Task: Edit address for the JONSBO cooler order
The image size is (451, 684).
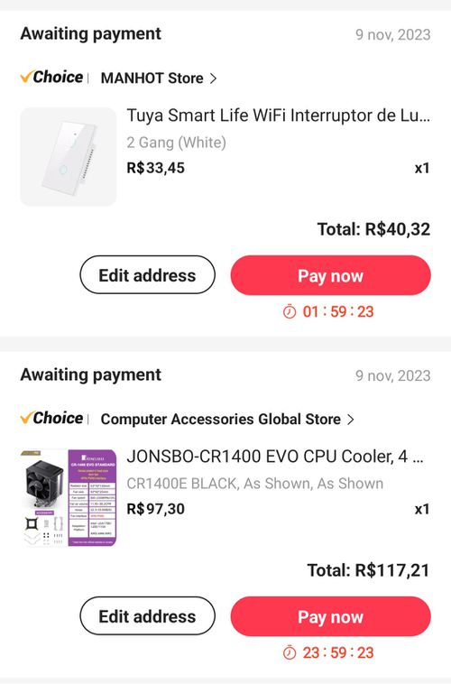Action: click(147, 616)
